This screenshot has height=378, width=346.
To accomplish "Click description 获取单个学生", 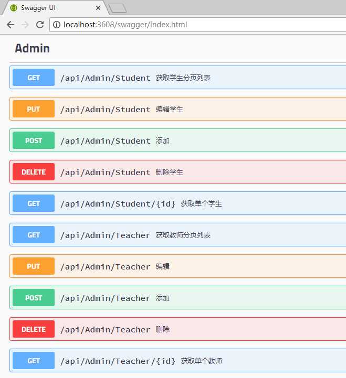I will tap(202, 204).
